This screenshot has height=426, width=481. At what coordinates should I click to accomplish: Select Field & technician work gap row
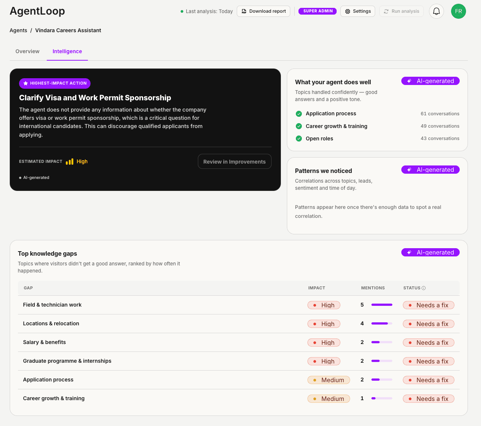point(239,305)
